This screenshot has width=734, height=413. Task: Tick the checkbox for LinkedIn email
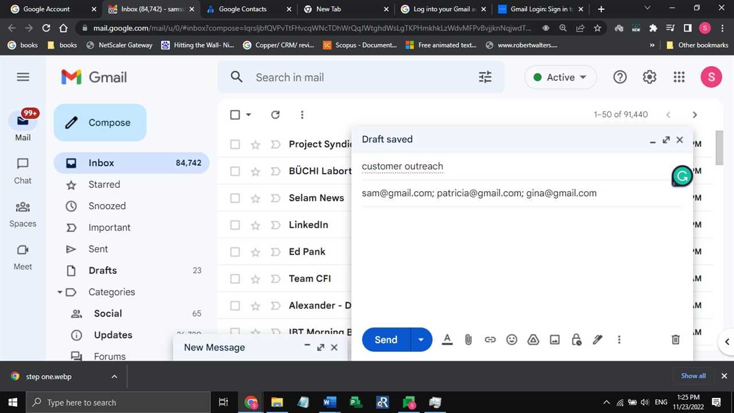point(235,225)
